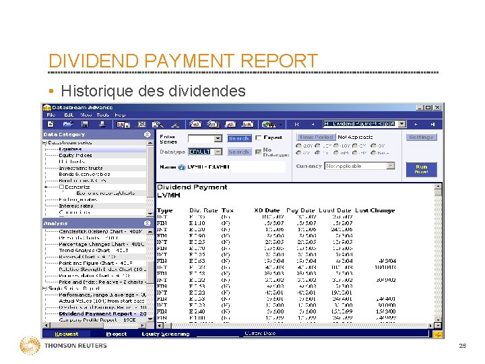The width and height of the screenshot is (485, 364).
Task: Click the New document toolbar icon
Action: point(51,124)
